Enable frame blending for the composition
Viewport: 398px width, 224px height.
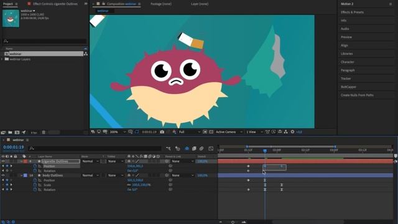pyautogui.click(x=194, y=148)
